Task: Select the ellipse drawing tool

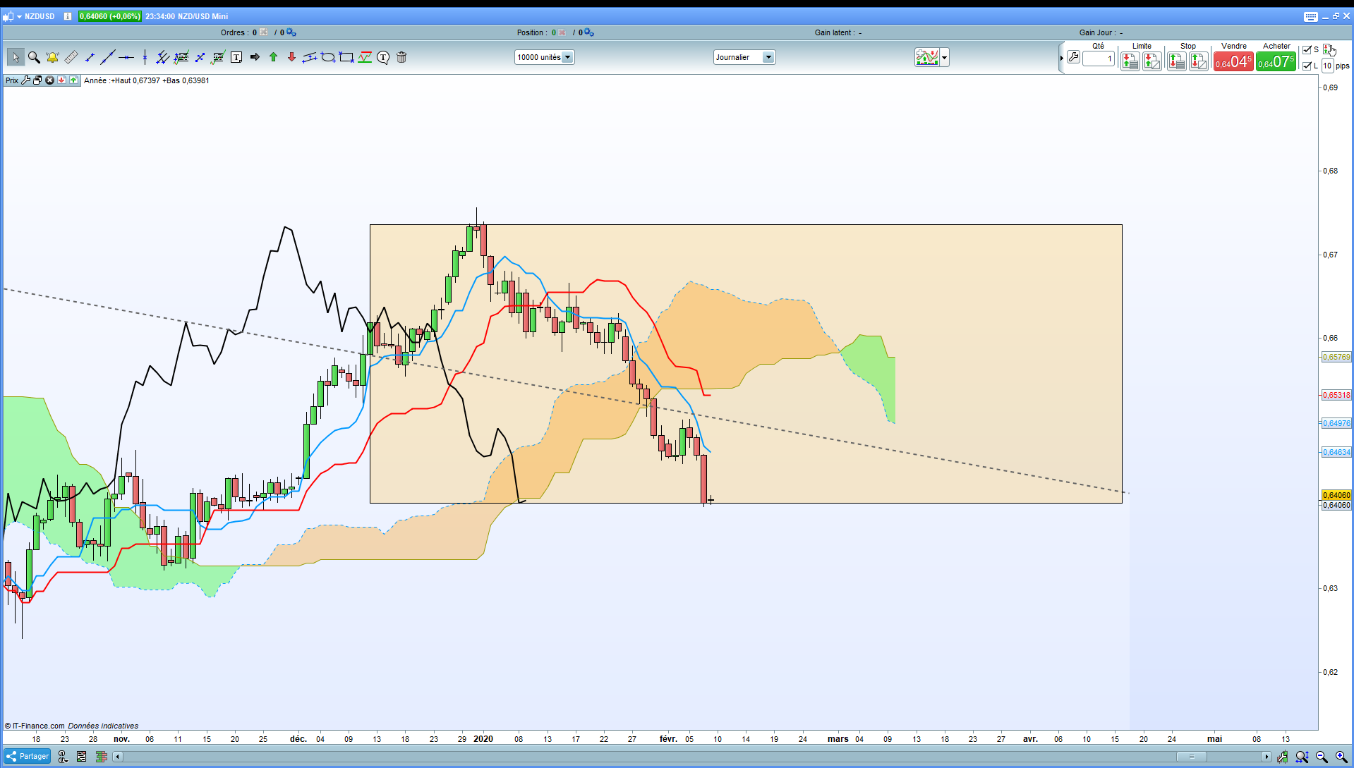Action: [x=328, y=58]
